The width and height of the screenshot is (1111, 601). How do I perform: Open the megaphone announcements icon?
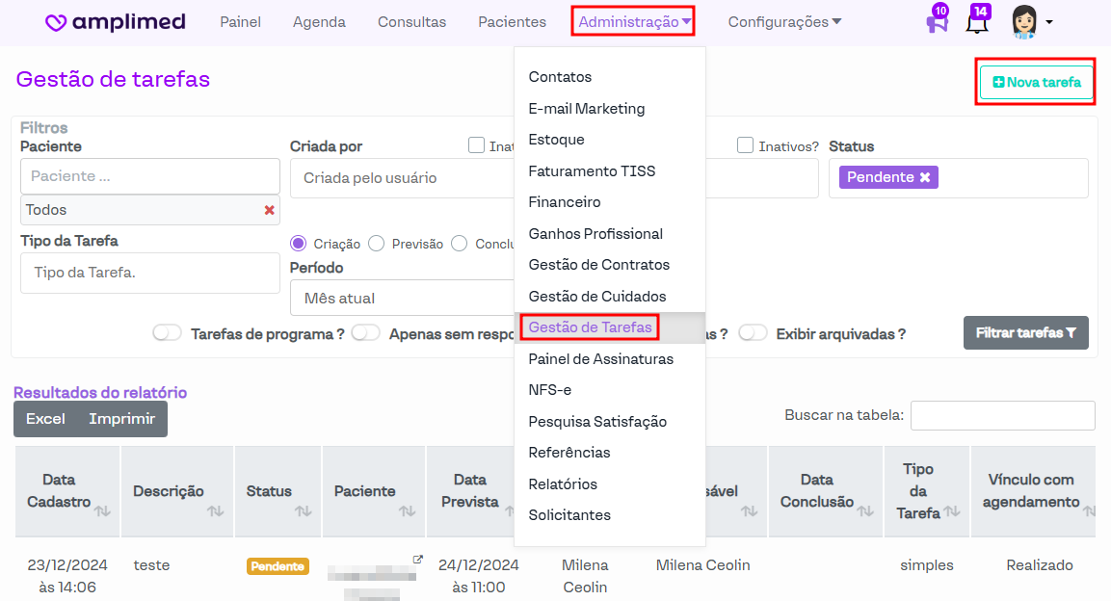[936, 23]
